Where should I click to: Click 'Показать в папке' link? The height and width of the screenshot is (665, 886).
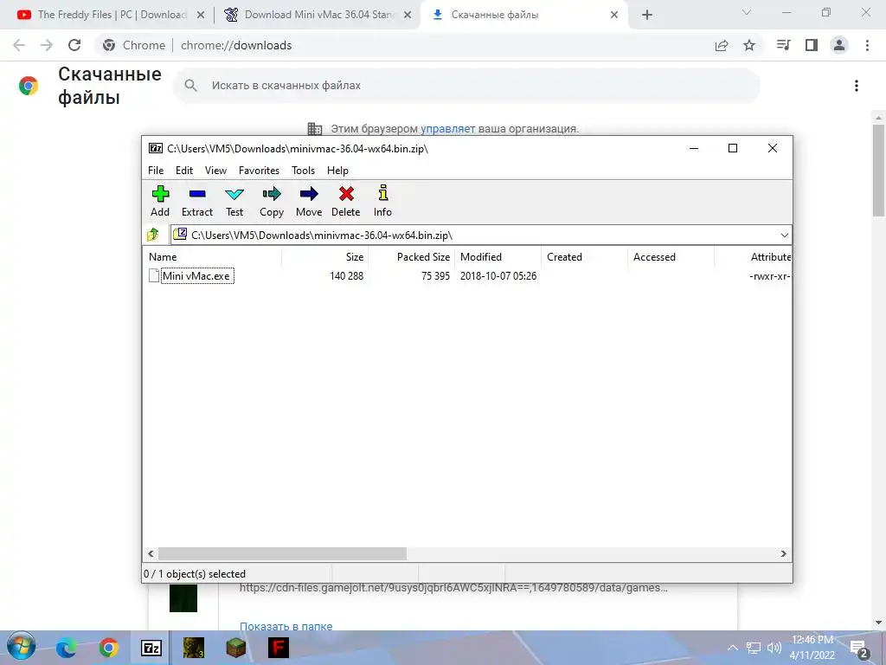pyautogui.click(x=286, y=625)
